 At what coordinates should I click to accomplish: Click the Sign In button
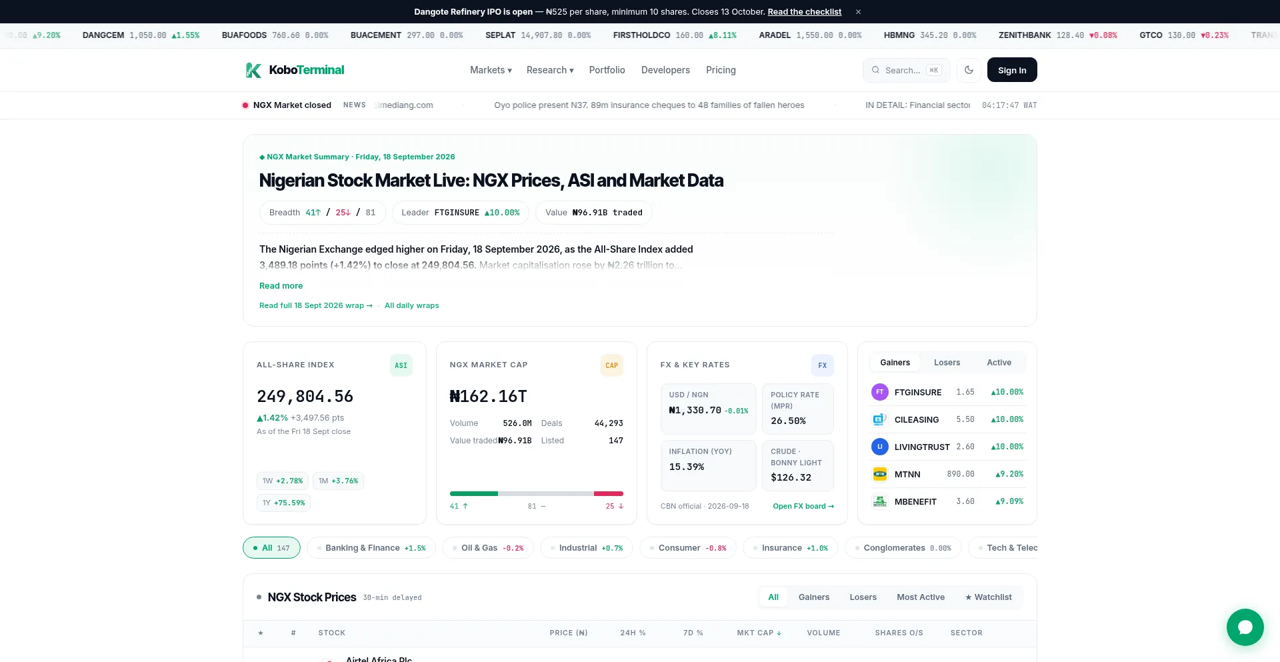coord(1012,70)
